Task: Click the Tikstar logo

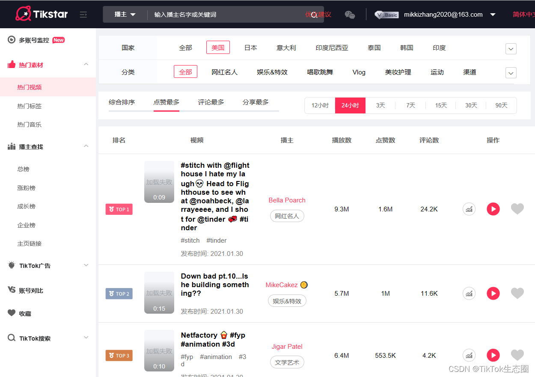Action: 42,14
